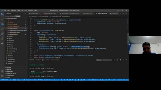Create a new terminal with plus icon
Image resolution: width=161 pixels, height=90 pixels.
click(114, 60)
